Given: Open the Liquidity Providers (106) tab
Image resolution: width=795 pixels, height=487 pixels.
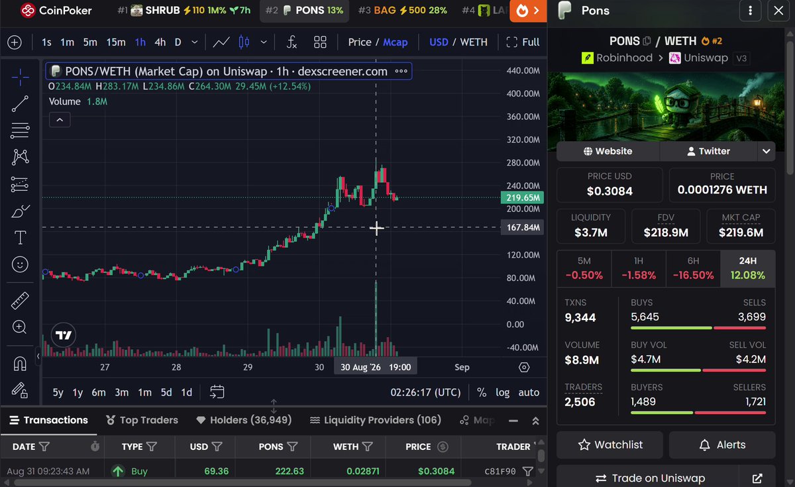Looking at the screenshot, I should [x=376, y=420].
